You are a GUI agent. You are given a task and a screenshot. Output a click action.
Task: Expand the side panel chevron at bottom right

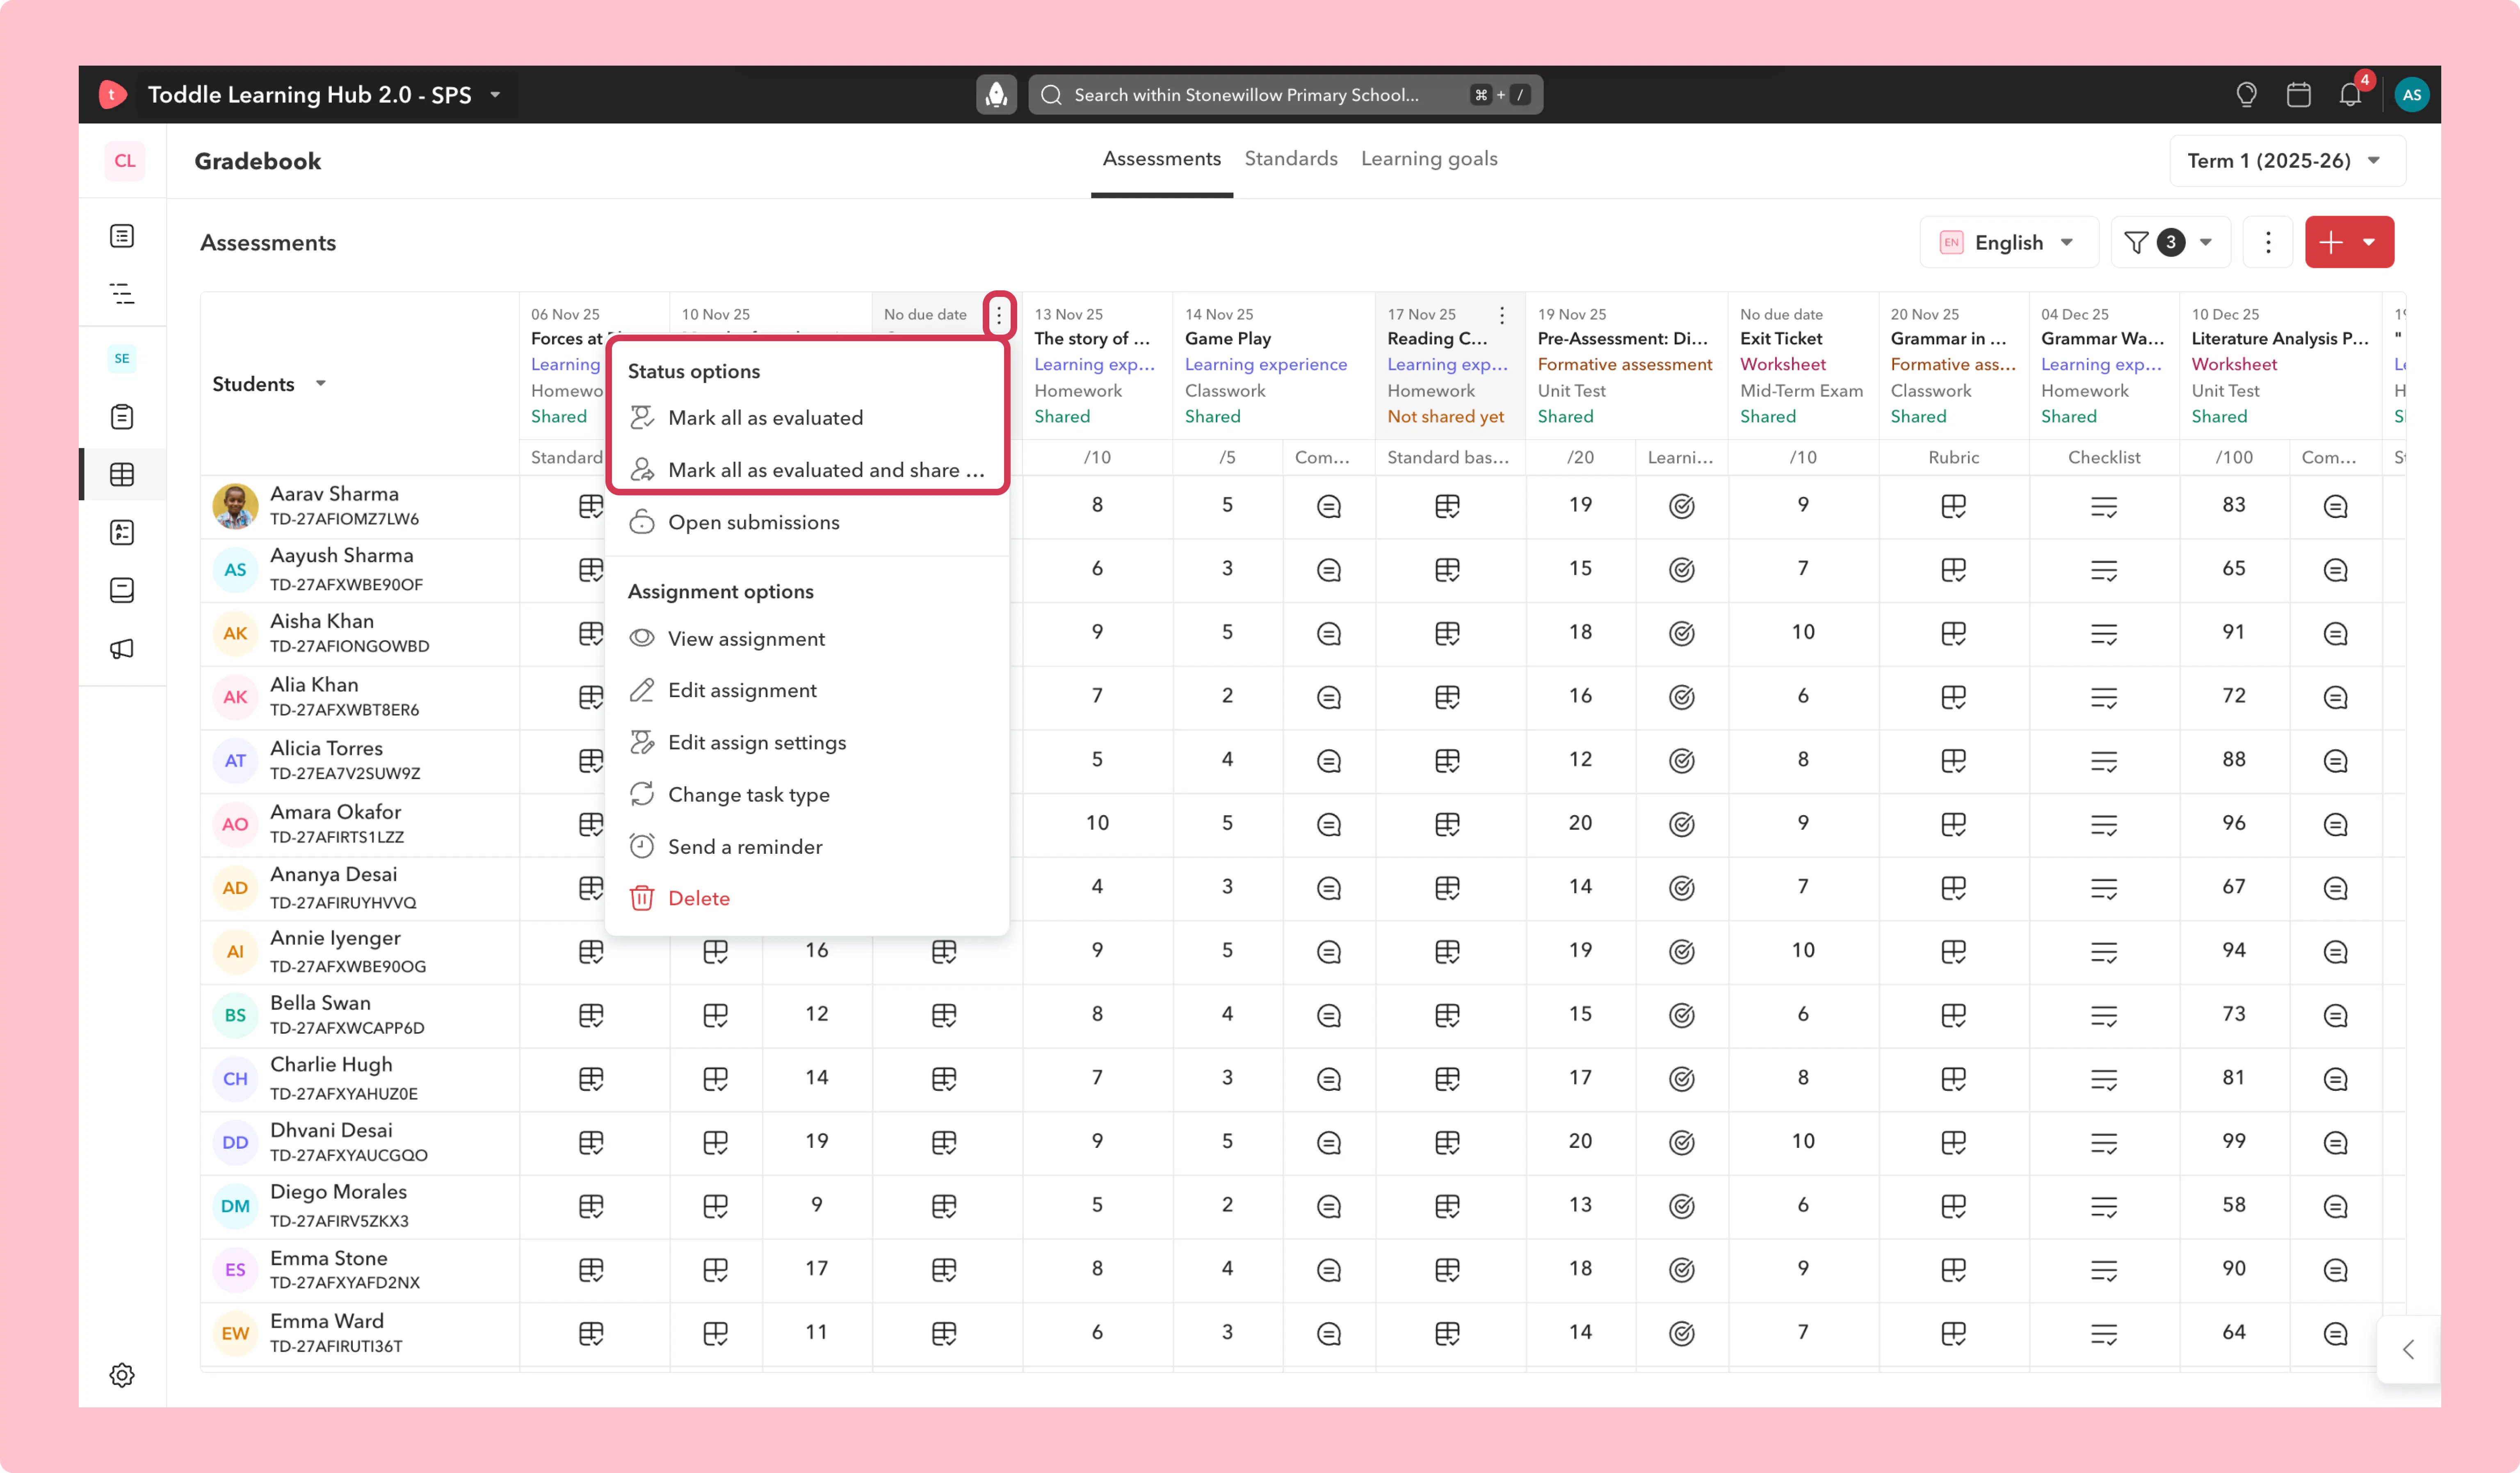[2409, 1349]
